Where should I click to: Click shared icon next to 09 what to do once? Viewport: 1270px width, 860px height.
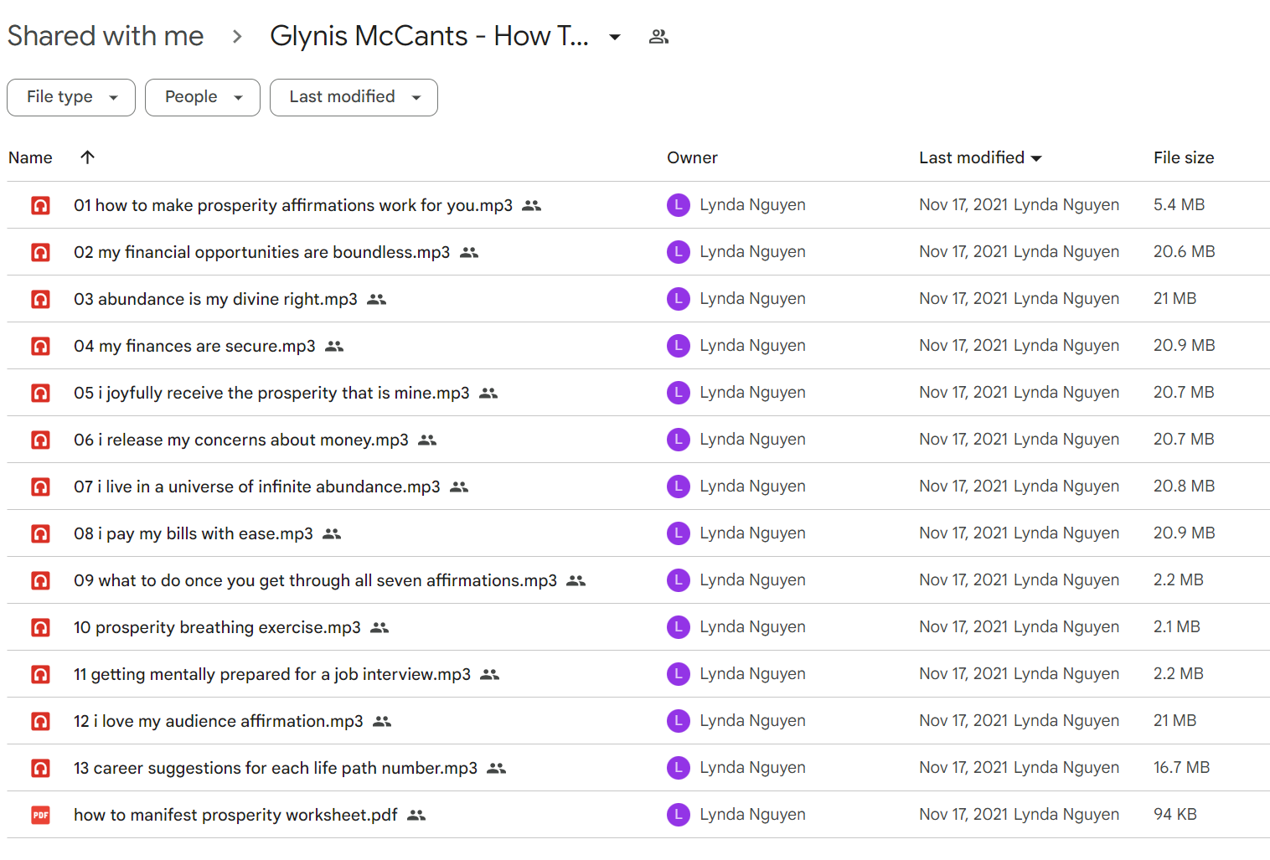click(576, 581)
